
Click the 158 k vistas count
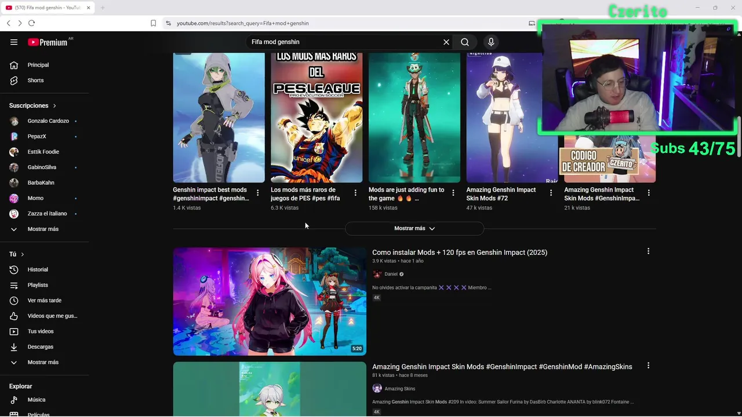383,208
